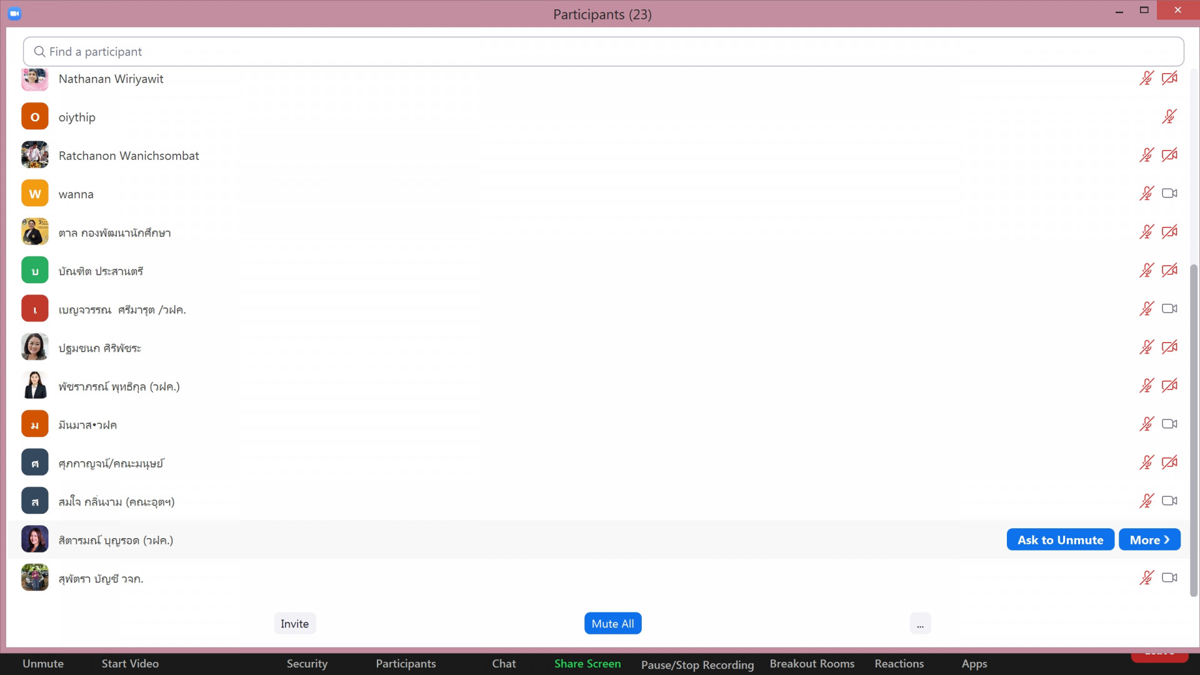The width and height of the screenshot is (1200, 675).
Task: Click Ask to Unmute for สิตารมณ์
Action: (1060, 540)
